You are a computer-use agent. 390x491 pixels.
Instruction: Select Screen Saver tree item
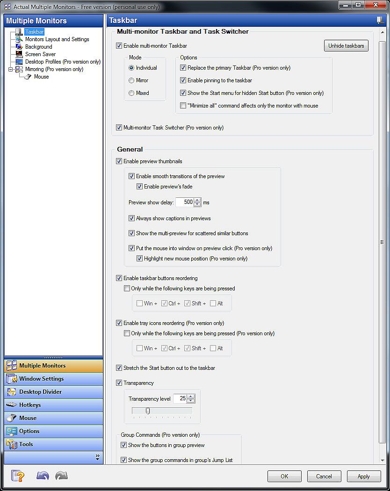[x=40, y=54]
